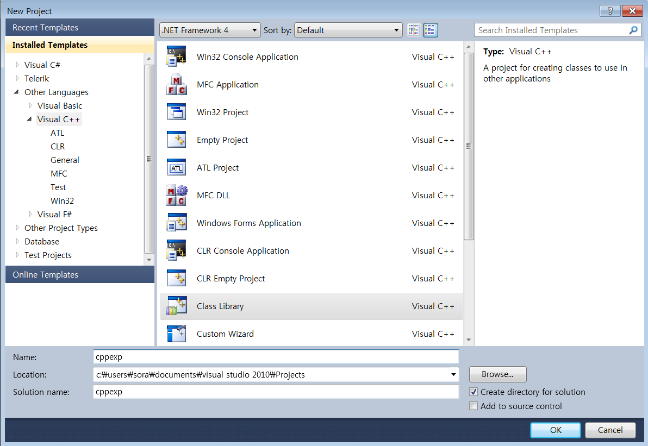648x446 pixels.
Task: Click the Solution name input field
Action: point(276,392)
